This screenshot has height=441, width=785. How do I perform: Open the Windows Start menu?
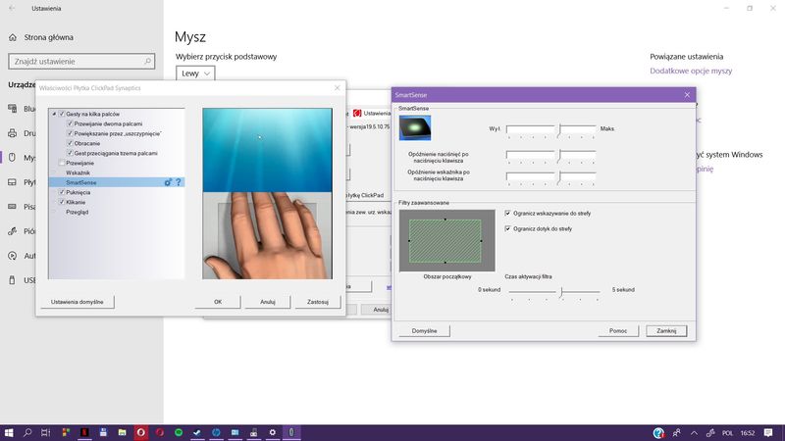9,432
